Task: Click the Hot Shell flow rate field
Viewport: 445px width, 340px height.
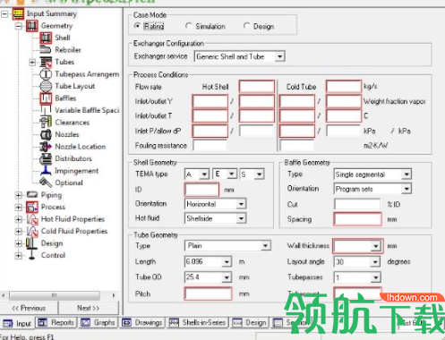Action: 257,87
